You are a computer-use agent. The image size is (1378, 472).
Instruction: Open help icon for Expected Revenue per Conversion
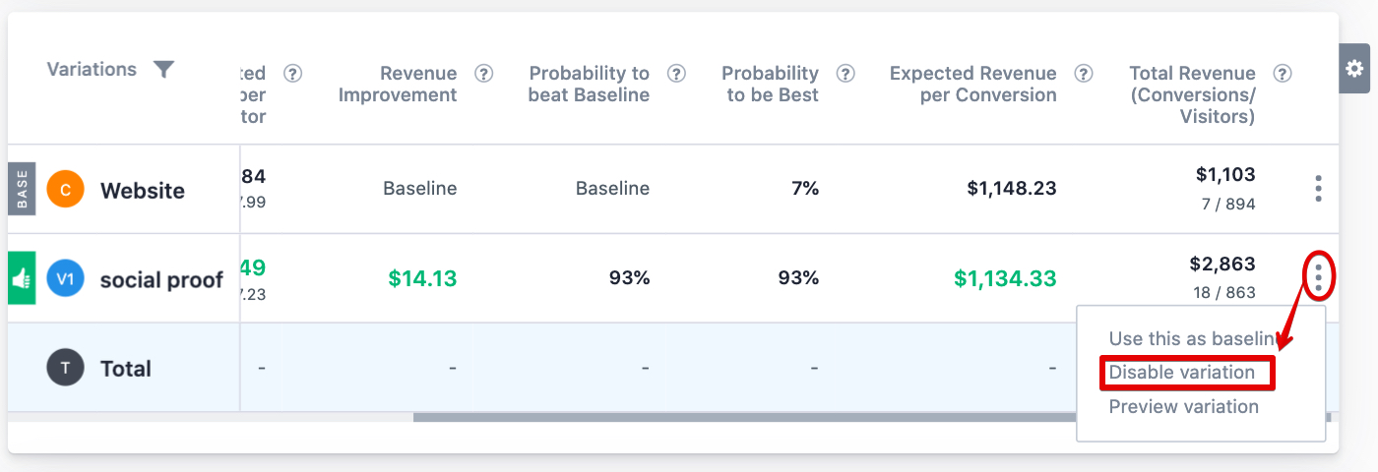tap(1084, 74)
